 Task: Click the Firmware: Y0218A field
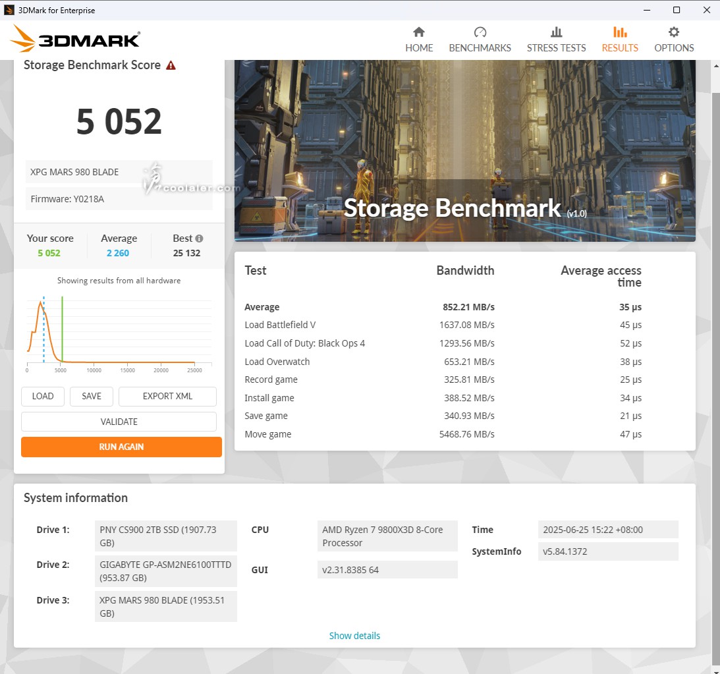(x=119, y=199)
